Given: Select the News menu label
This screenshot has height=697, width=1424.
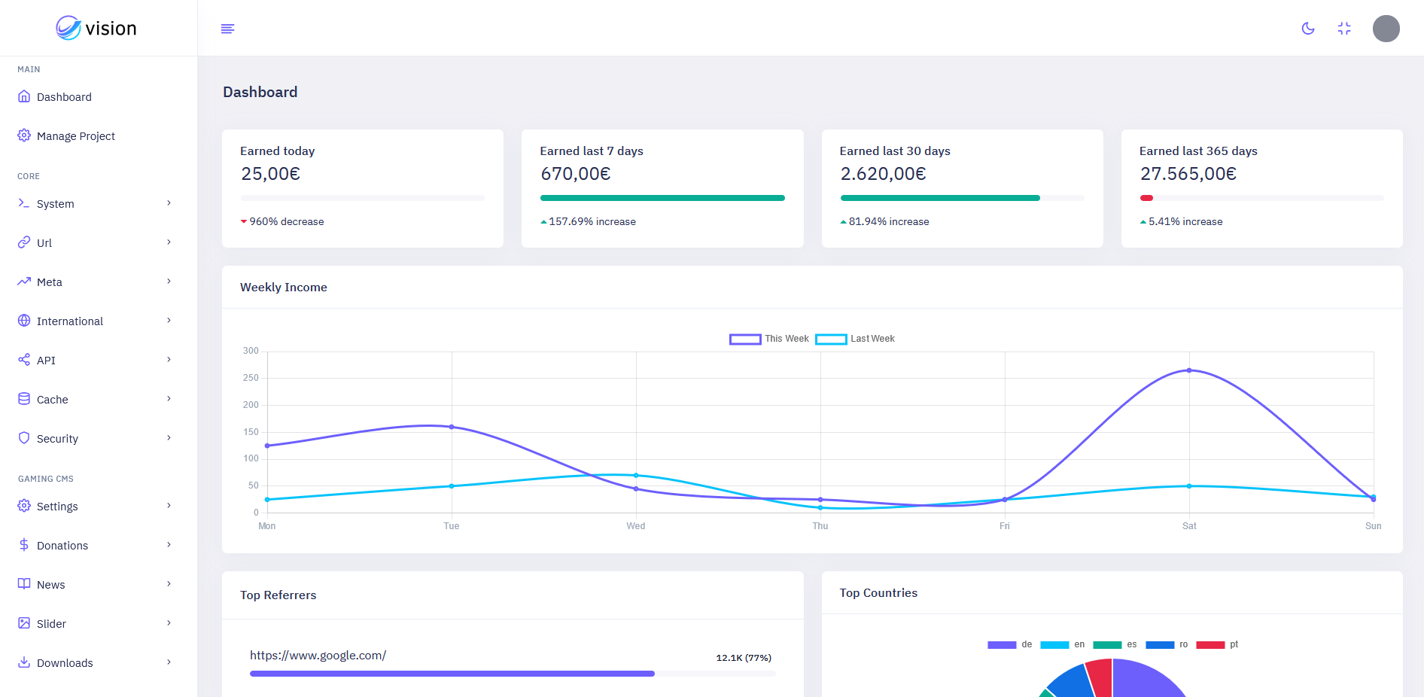Looking at the screenshot, I should [51, 585].
